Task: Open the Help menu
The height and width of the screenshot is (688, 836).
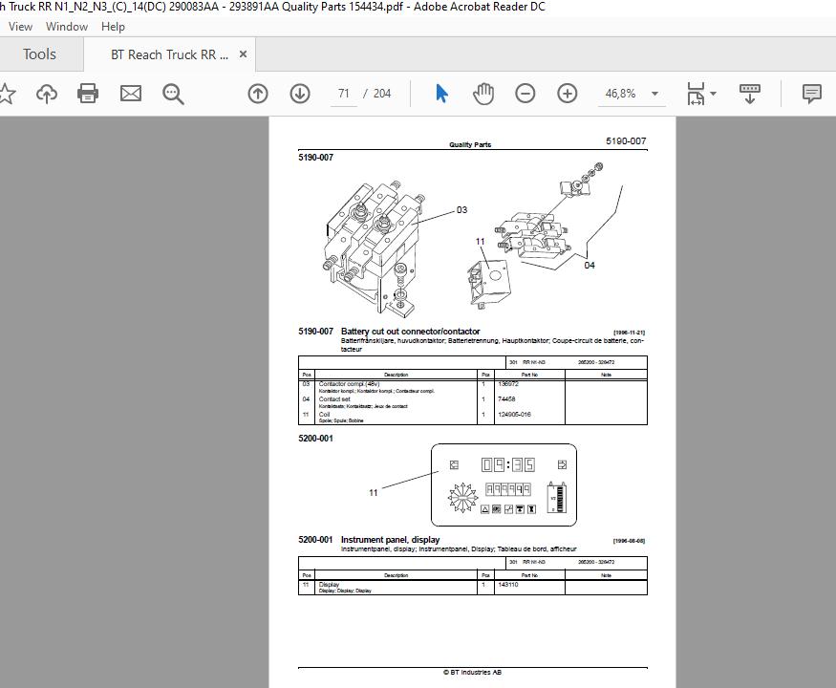Action: 113,27
